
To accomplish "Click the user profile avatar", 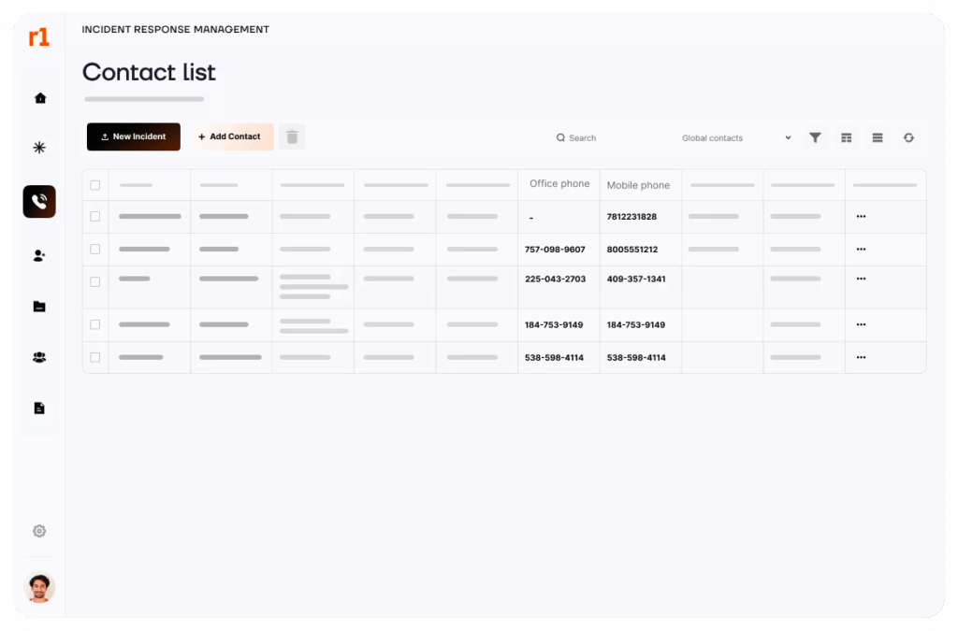I will (x=39, y=587).
